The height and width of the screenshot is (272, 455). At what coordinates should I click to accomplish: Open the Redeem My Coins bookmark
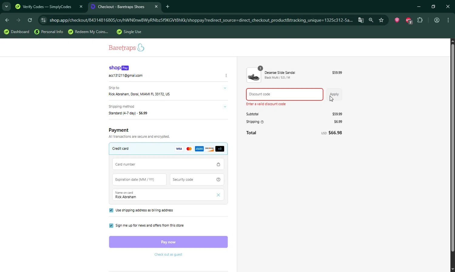coord(88,32)
